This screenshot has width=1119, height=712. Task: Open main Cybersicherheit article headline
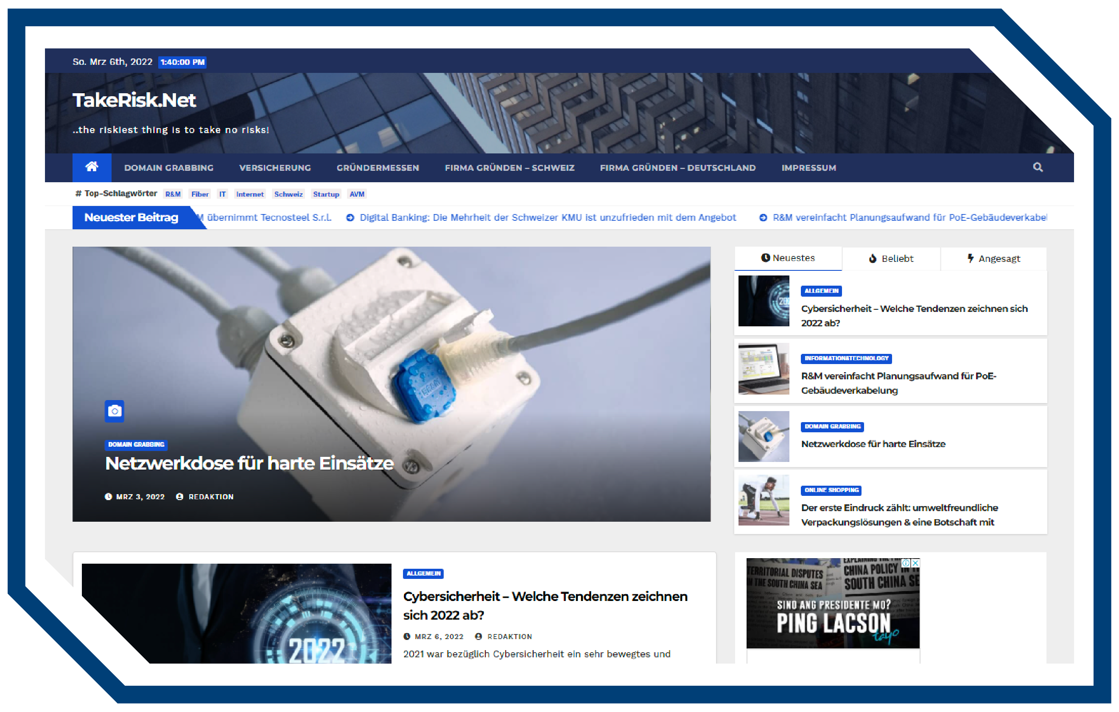click(545, 606)
